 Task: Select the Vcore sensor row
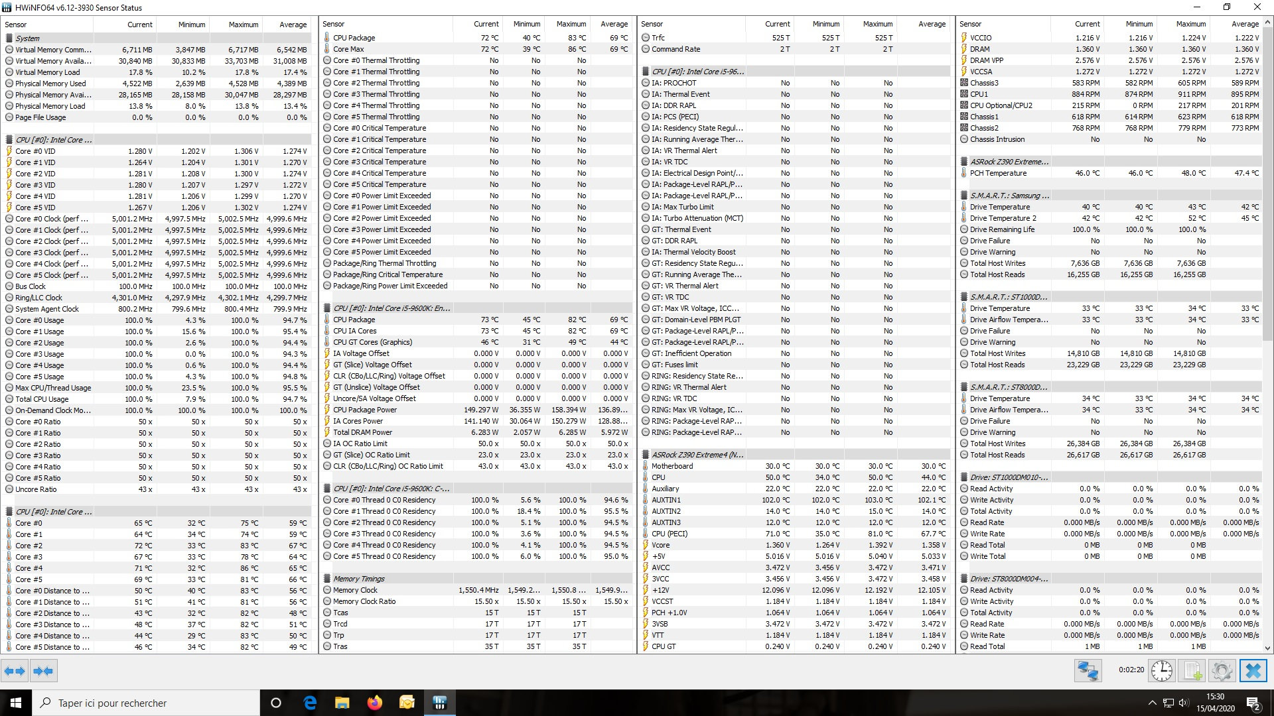[x=661, y=545]
